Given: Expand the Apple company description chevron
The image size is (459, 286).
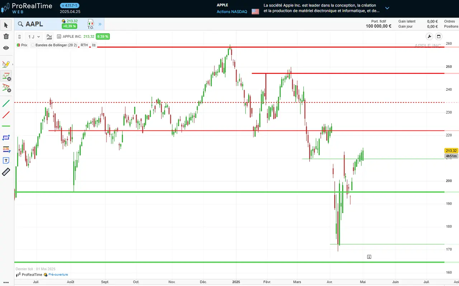Looking at the screenshot, I should tap(387, 8).
